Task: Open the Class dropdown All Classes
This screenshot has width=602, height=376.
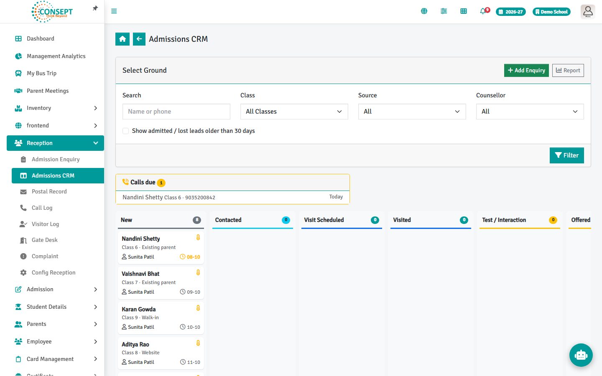Action: click(294, 112)
